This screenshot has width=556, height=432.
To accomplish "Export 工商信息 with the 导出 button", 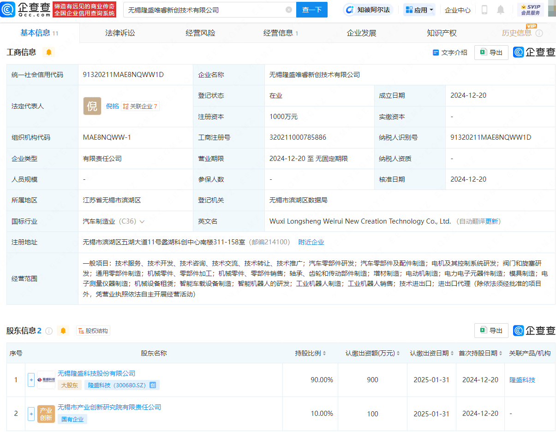I will (x=491, y=53).
